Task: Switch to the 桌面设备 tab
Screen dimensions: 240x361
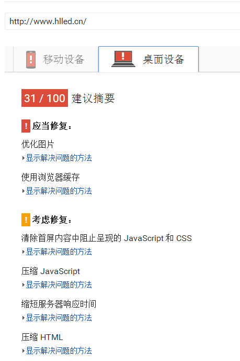Action: pyautogui.click(x=148, y=59)
